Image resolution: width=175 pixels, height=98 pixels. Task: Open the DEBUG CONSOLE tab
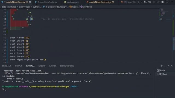click(x=67, y=66)
